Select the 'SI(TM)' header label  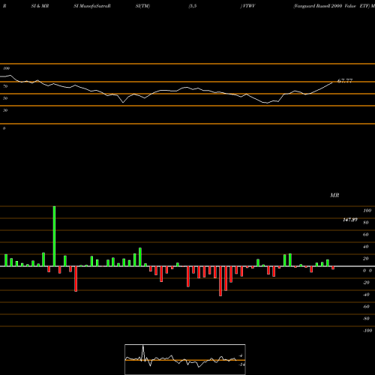[x=142, y=6]
